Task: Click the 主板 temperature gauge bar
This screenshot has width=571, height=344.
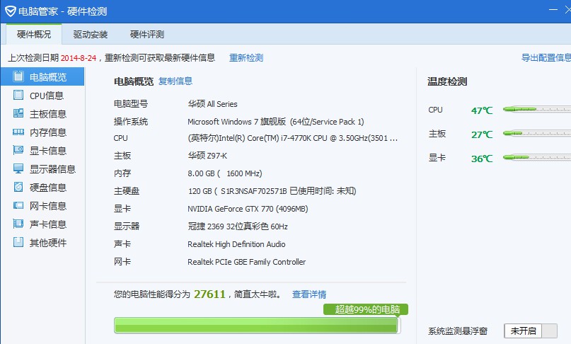Action: 537,133
